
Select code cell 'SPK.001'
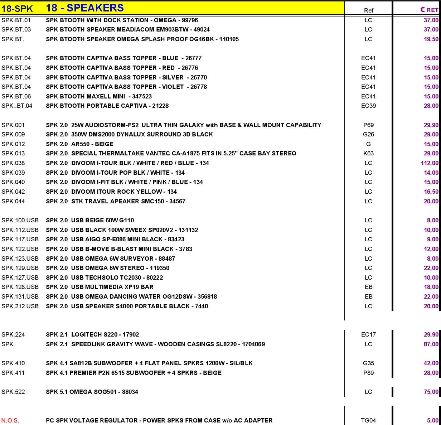[13, 125]
